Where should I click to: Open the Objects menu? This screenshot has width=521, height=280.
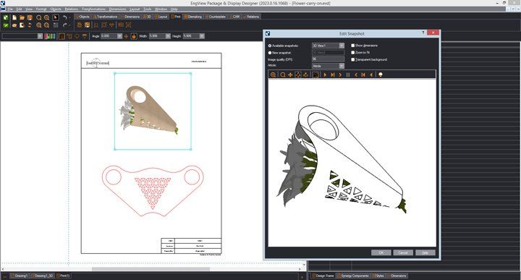click(x=56, y=9)
